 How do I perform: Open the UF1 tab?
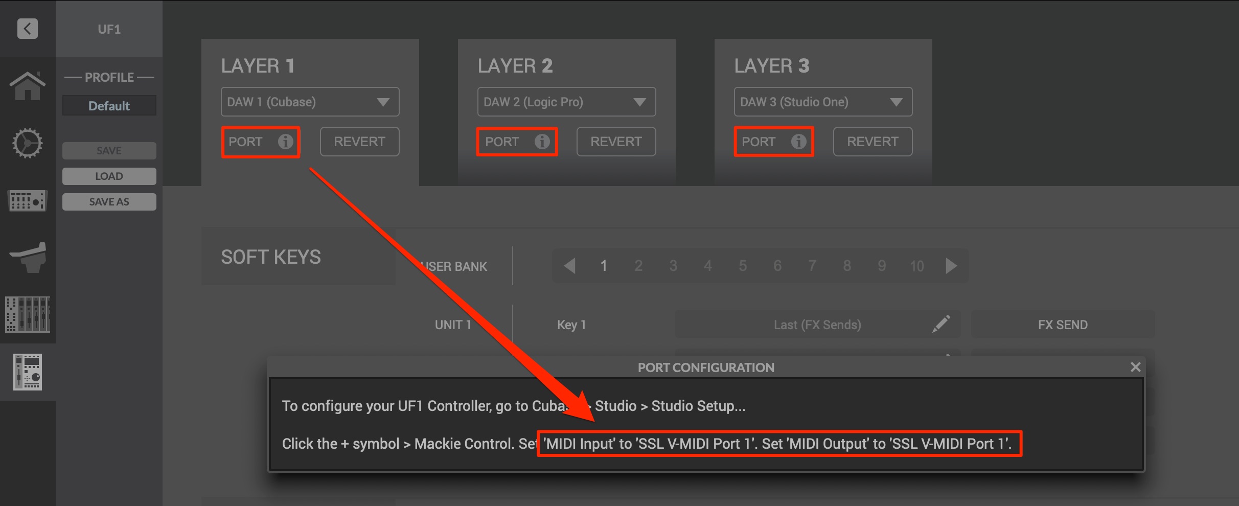(109, 29)
